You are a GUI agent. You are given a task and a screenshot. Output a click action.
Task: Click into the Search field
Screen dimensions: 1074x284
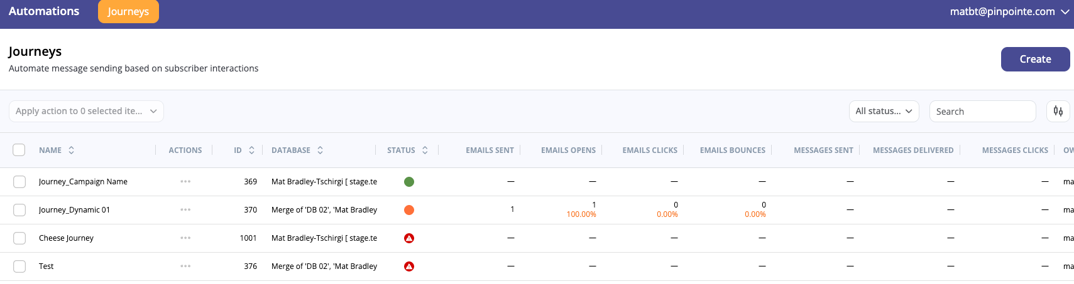(x=982, y=111)
